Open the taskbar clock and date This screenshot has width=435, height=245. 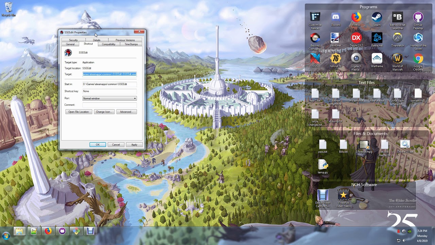click(422, 236)
